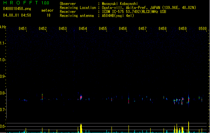Click the 0455 time marker
This screenshot has height=133, width=210.
click(103, 29)
